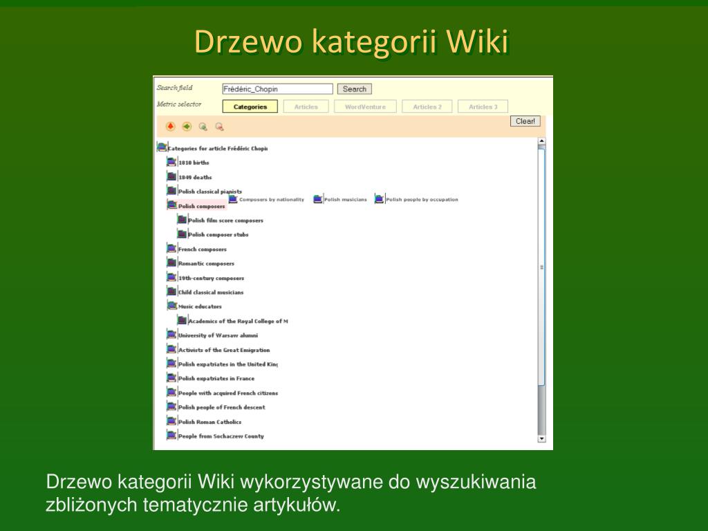Click folder icon next to 19th-century composers
Viewport: 708px width, 531px height.
(x=171, y=277)
